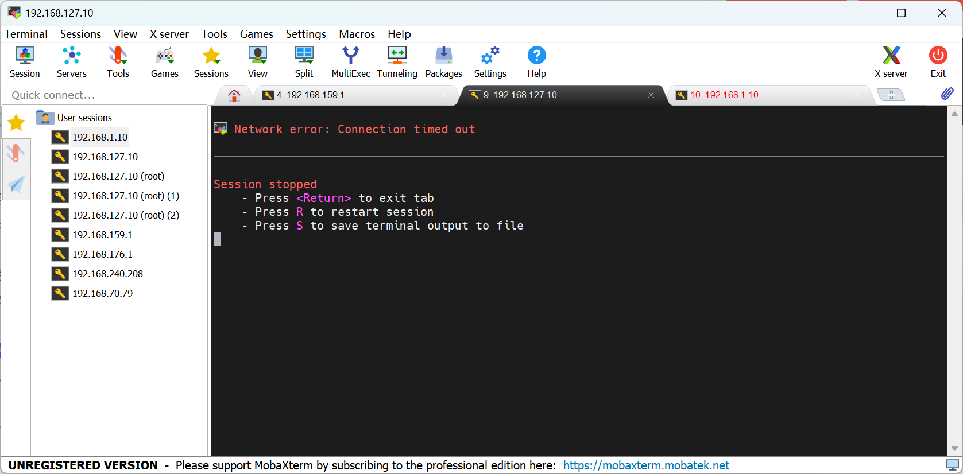Select session 192.168.127.10 (root) (1)

[x=115, y=196]
